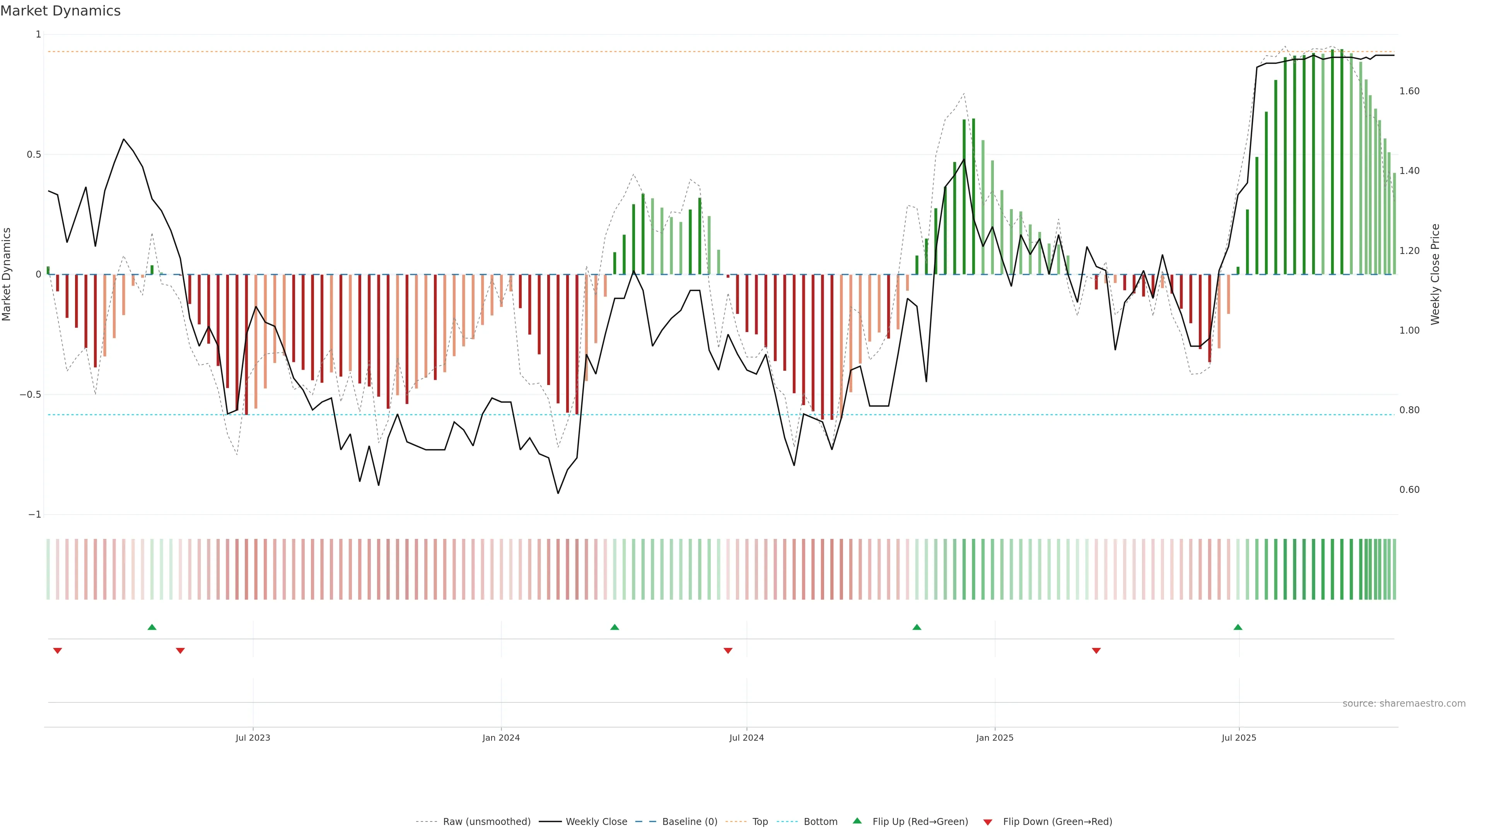Click the Jul 2023 x-axis label
Viewport: 1485px width, 835px height.
click(x=253, y=738)
